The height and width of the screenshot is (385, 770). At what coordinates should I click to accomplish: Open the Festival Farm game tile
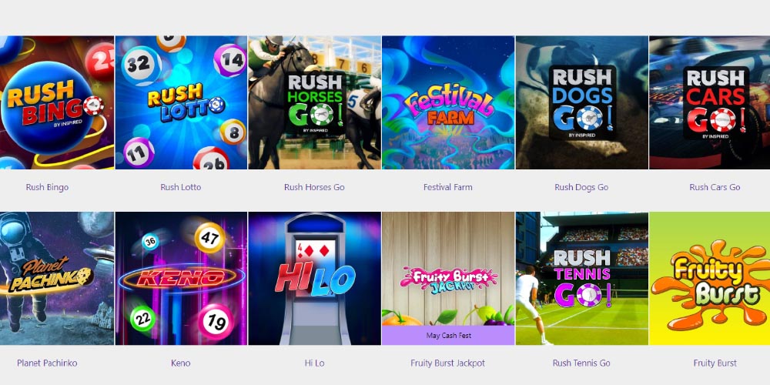(x=448, y=102)
